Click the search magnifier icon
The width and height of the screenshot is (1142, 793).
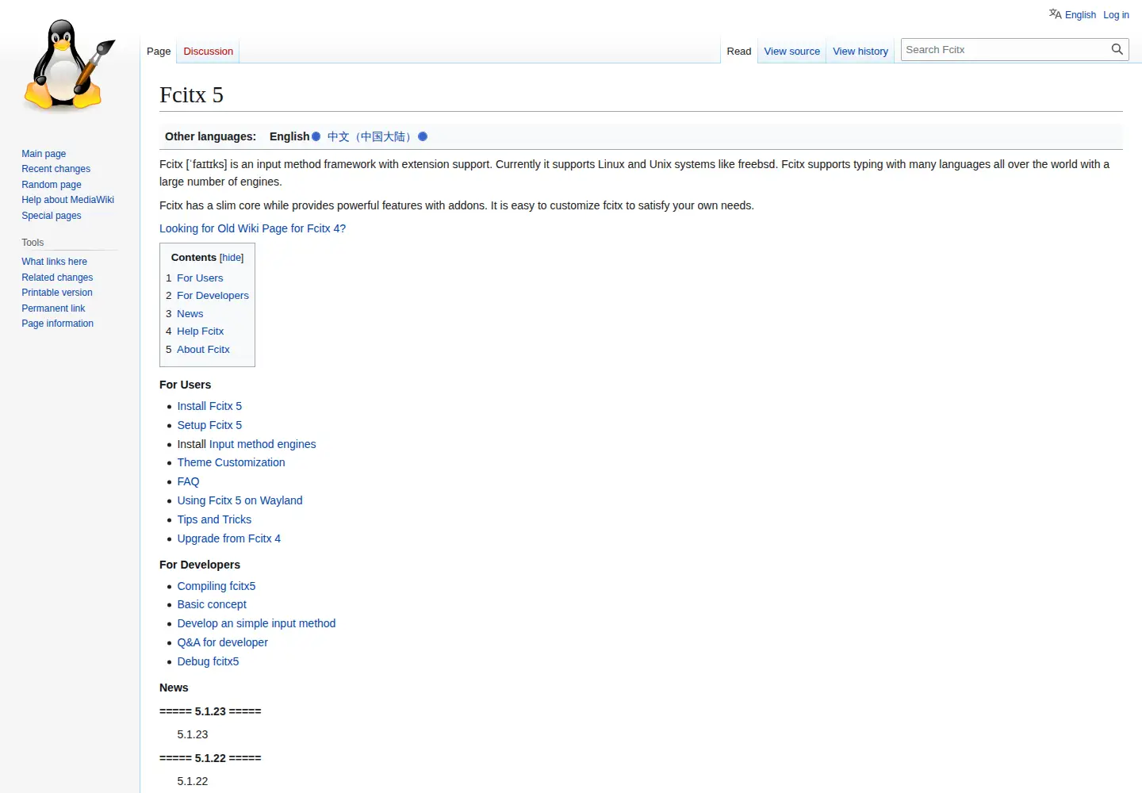(1117, 49)
